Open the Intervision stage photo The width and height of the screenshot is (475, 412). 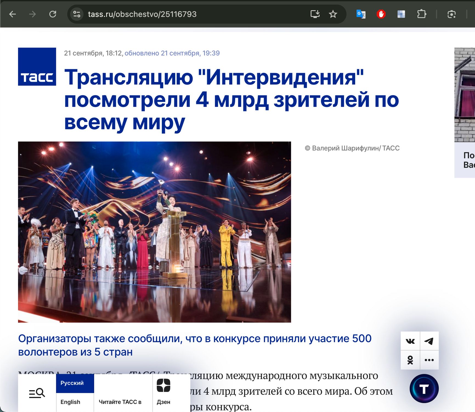point(154,232)
